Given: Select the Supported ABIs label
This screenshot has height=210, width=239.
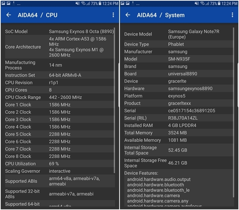Looking at the screenshot, I should (21, 181).
